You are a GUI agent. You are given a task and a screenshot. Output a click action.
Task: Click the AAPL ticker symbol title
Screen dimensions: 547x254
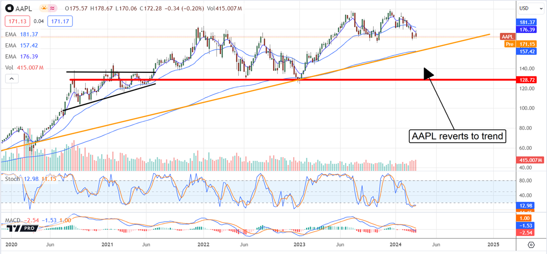tap(25, 9)
